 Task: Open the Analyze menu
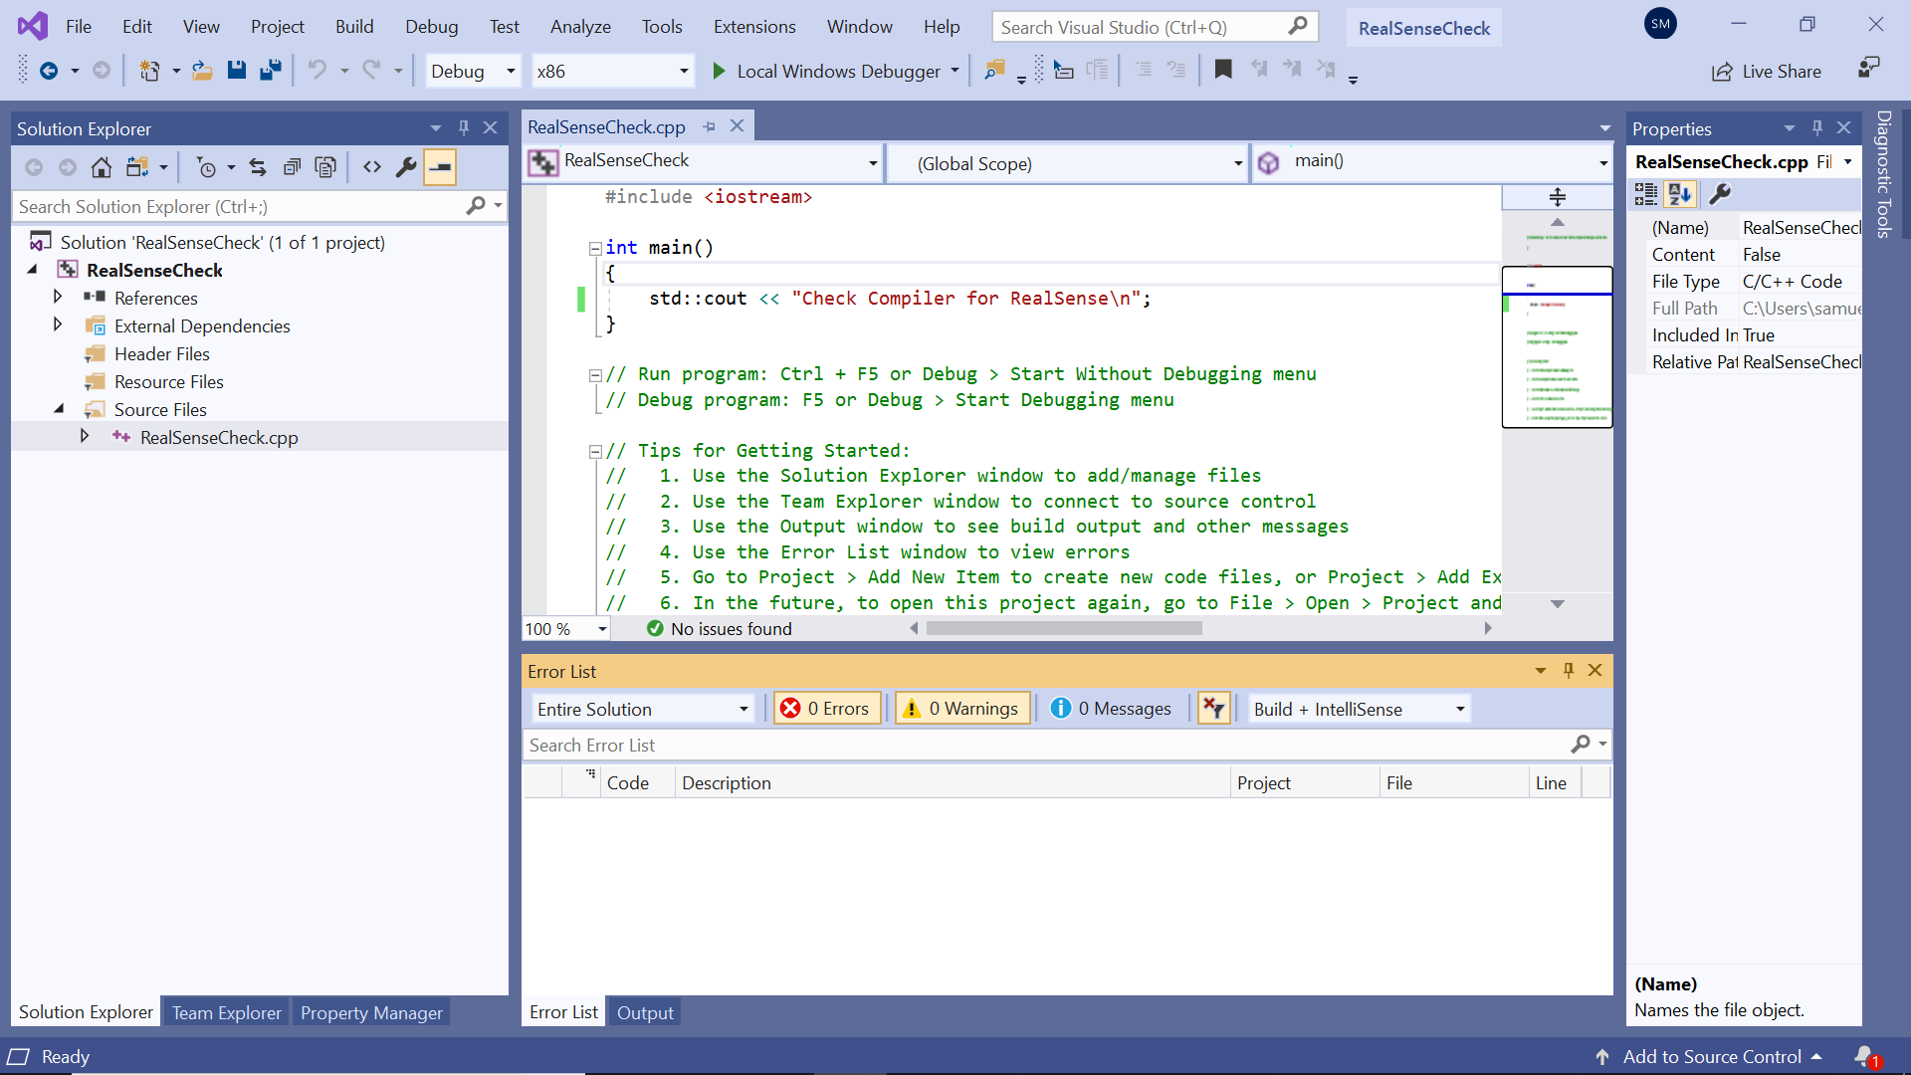point(580,27)
